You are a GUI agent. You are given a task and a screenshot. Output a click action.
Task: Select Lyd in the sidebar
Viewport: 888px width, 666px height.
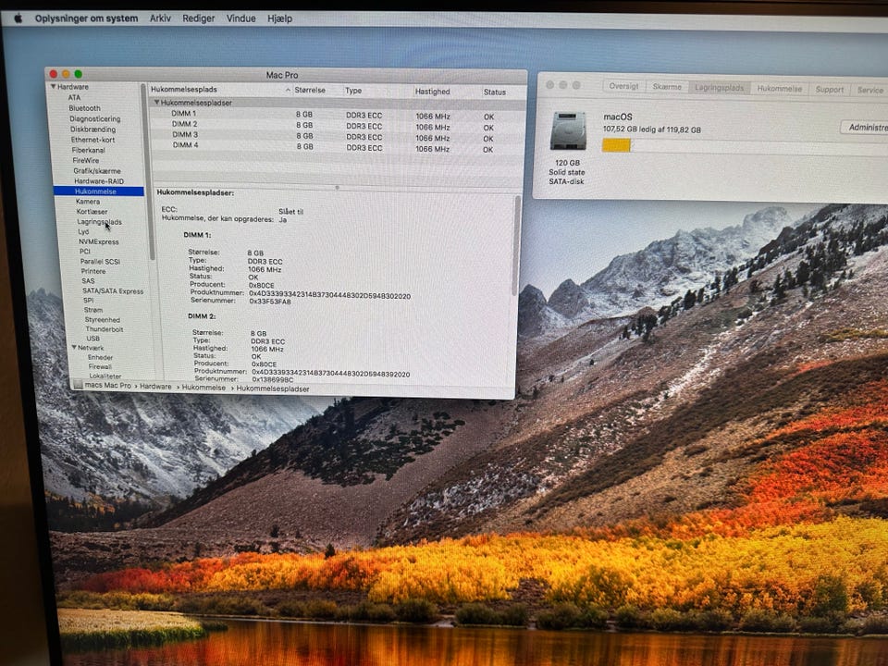pyautogui.click(x=83, y=231)
